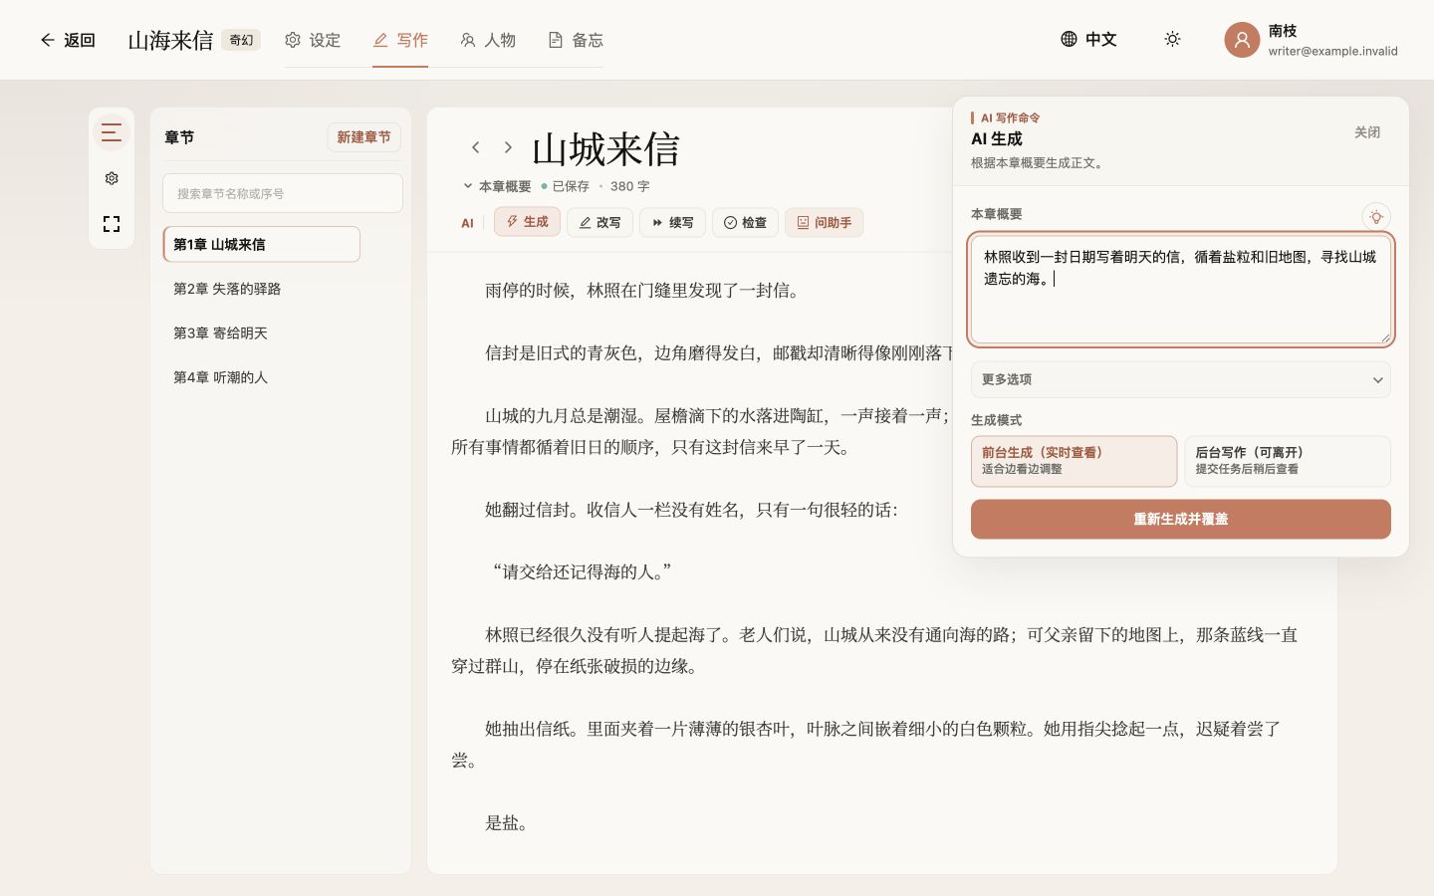This screenshot has width=1434, height=896.
Task: Click into the 本章概要 text area
Action: click(1181, 290)
